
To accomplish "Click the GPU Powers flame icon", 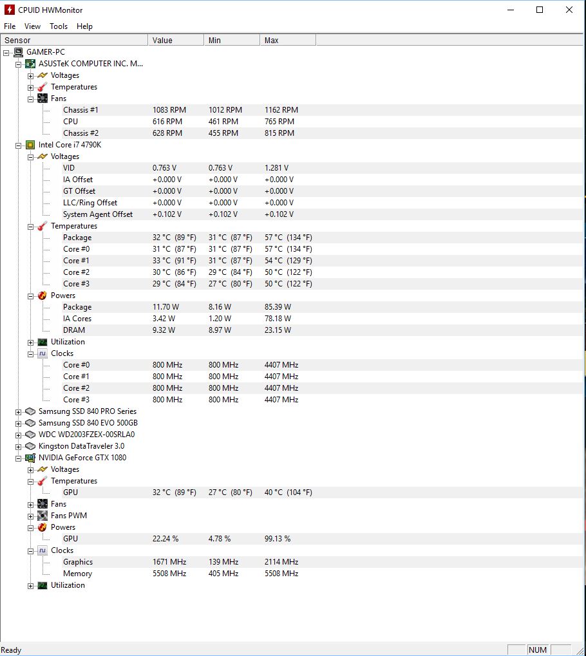I will (x=43, y=527).
